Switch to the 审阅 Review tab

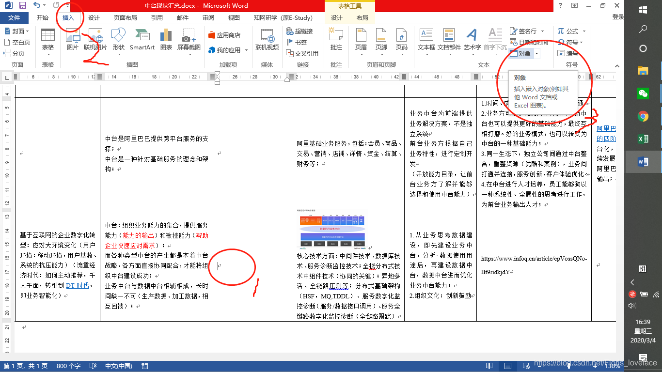point(208,18)
